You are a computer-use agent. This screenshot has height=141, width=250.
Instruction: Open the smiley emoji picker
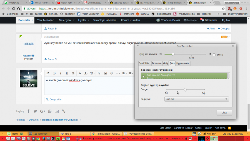pos(112,73)
